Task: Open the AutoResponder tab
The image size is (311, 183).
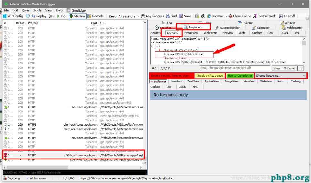Action: [227, 28]
